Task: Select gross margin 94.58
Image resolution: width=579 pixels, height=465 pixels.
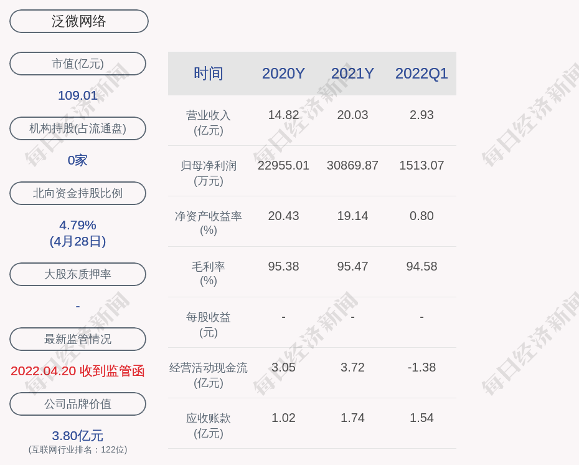Action: [x=421, y=267]
